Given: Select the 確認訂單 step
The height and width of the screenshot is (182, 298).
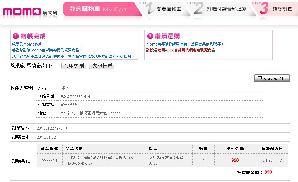Looking at the screenshot, I should click(x=282, y=9).
